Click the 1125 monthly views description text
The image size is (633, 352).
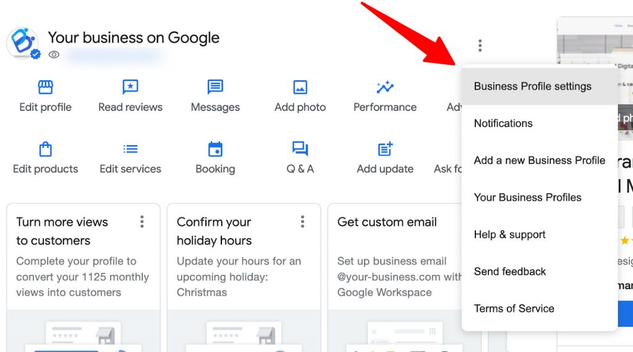pos(82,277)
